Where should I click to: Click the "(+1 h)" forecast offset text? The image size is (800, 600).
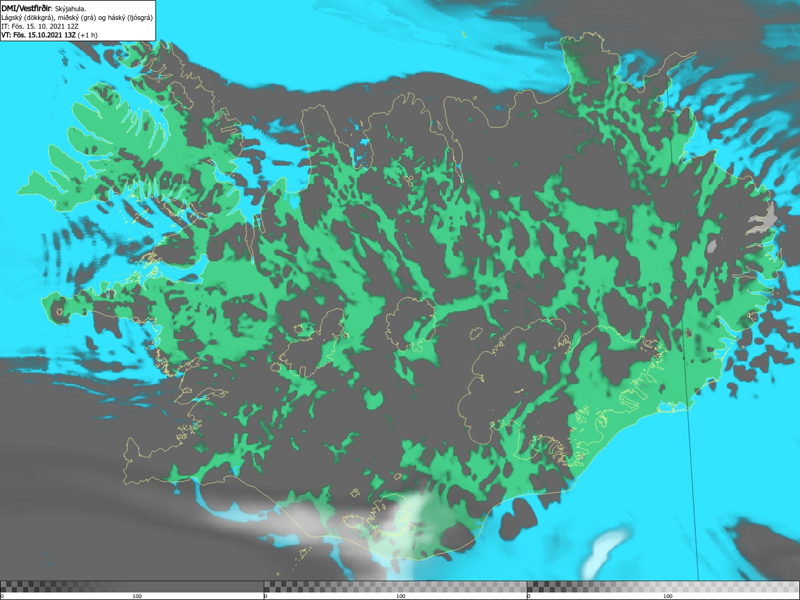pos(87,35)
